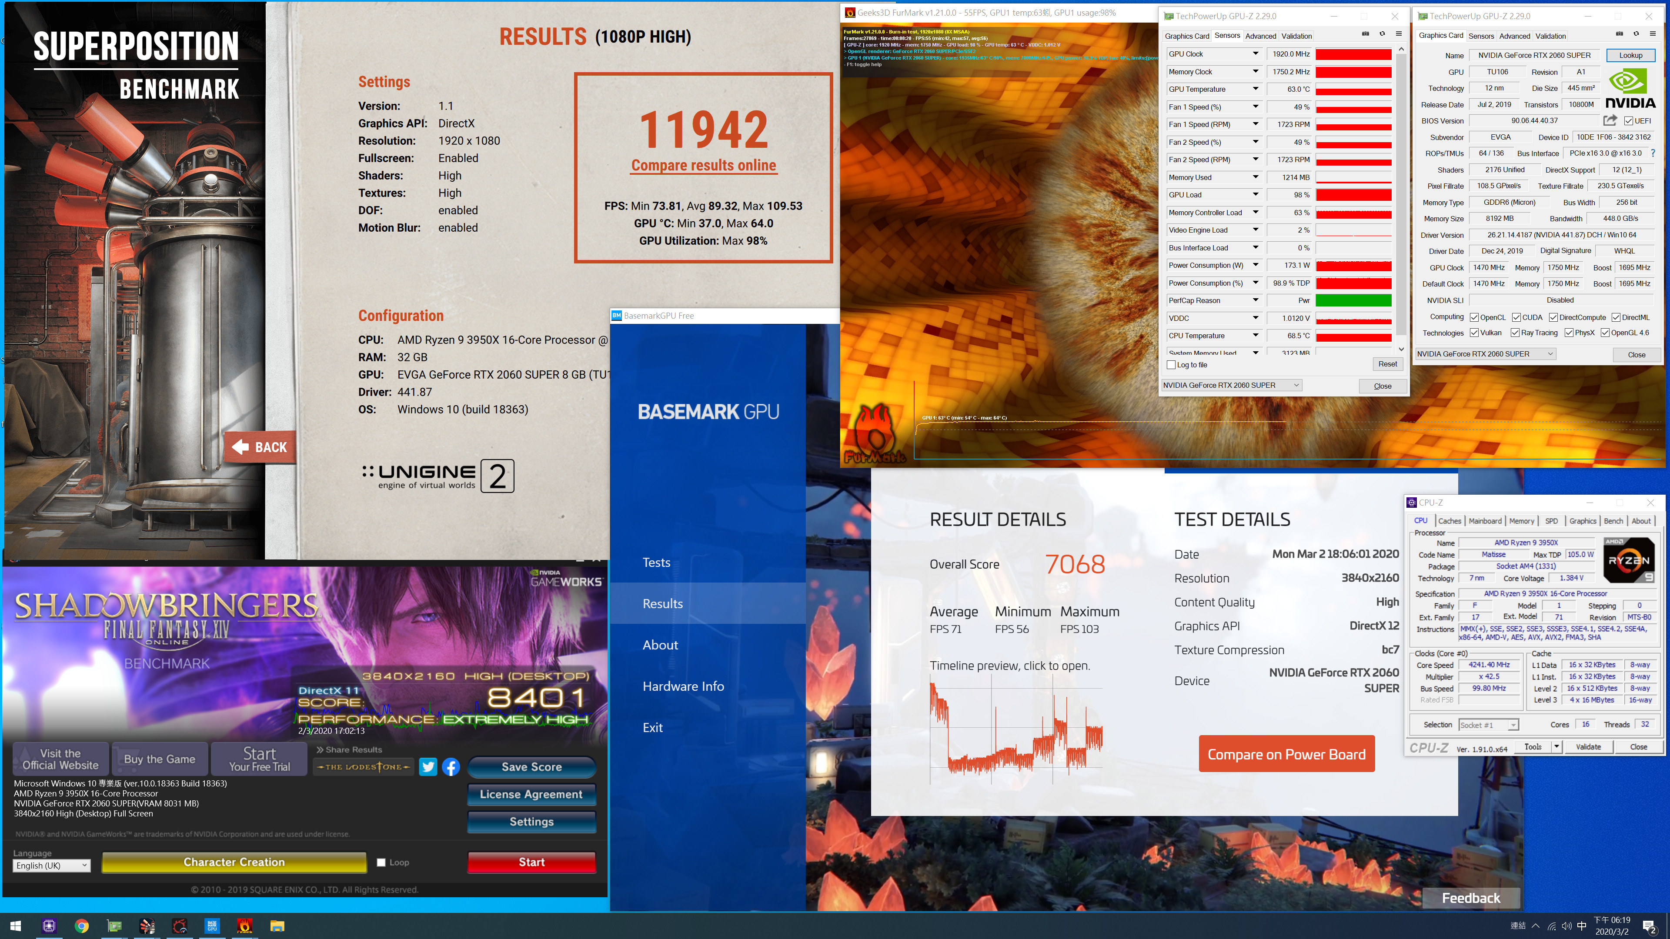
Task: Click NVIDIA logo in GPU-Z
Action: 1630,89
